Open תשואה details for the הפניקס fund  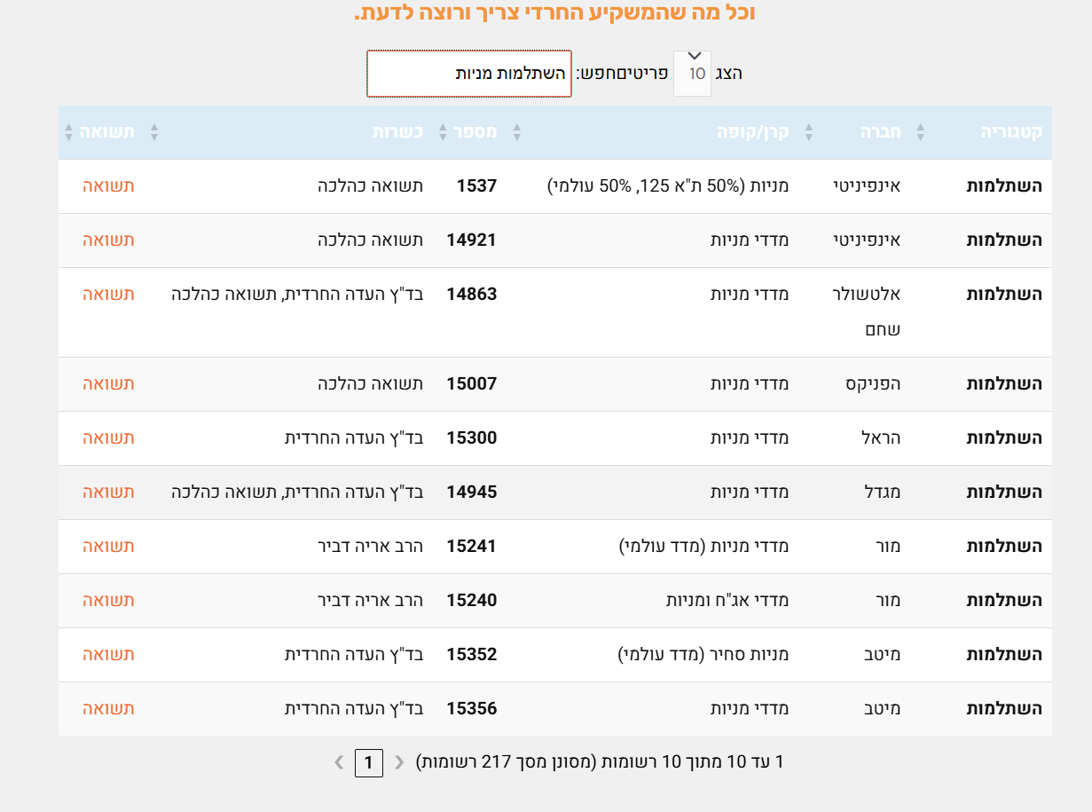[x=107, y=383]
